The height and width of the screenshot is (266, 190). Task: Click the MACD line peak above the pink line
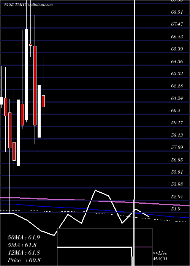click(96, 190)
